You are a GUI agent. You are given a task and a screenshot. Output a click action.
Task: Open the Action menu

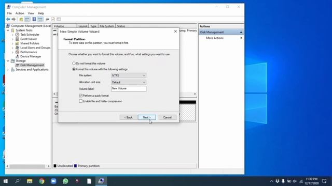(x=20, y=13)
